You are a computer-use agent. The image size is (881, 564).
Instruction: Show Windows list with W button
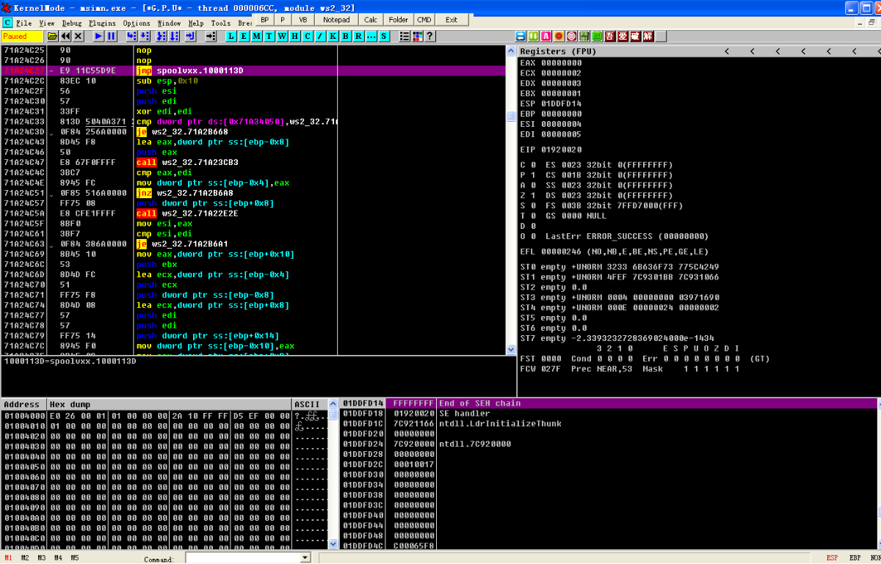[282, 36]
